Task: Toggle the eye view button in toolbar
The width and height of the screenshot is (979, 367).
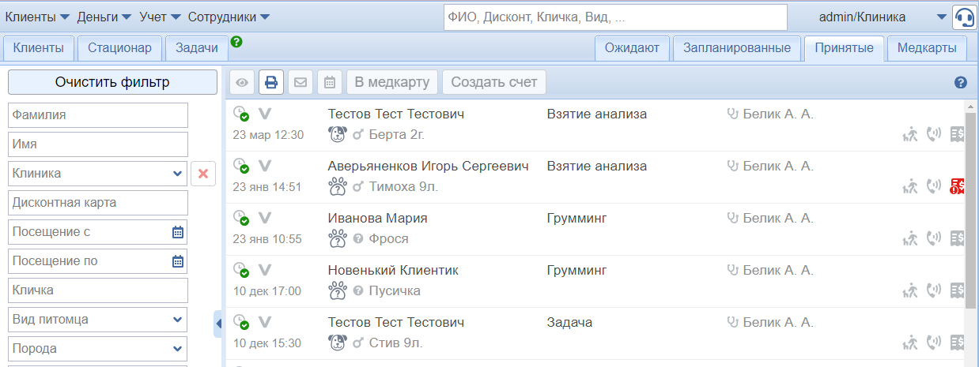Action: (x=242, y=82)
